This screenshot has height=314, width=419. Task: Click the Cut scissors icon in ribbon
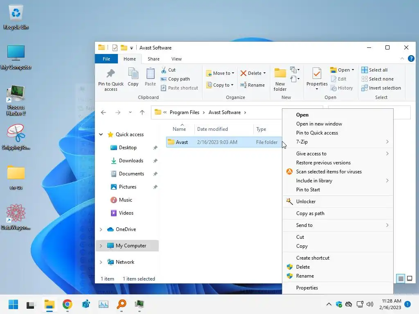164,70
